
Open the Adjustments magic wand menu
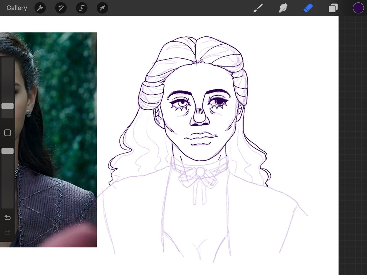(61, 8)
